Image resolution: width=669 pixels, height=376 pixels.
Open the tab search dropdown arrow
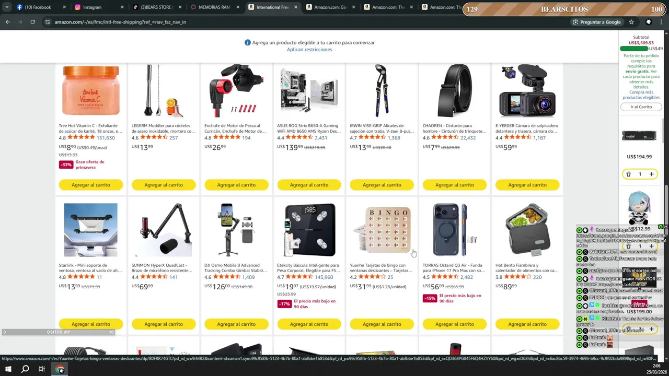7,7
